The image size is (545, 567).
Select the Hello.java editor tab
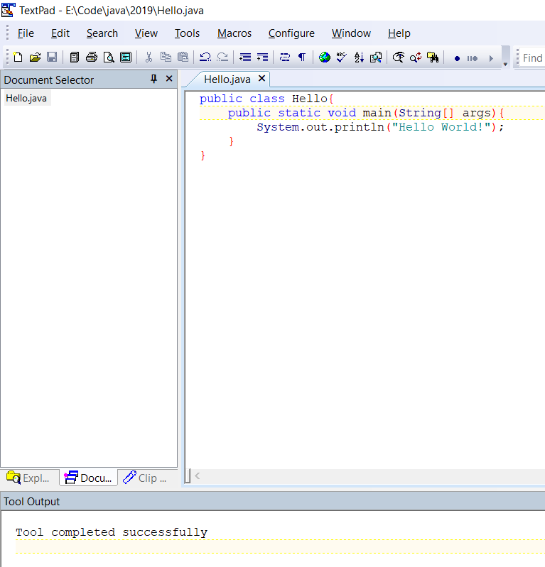227,79
